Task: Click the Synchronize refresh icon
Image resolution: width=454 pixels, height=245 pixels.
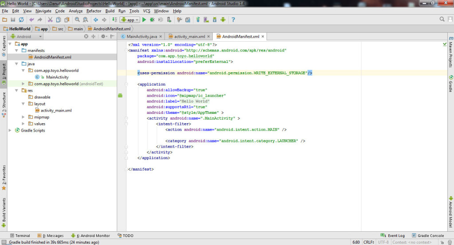Action: coord(21,19)
